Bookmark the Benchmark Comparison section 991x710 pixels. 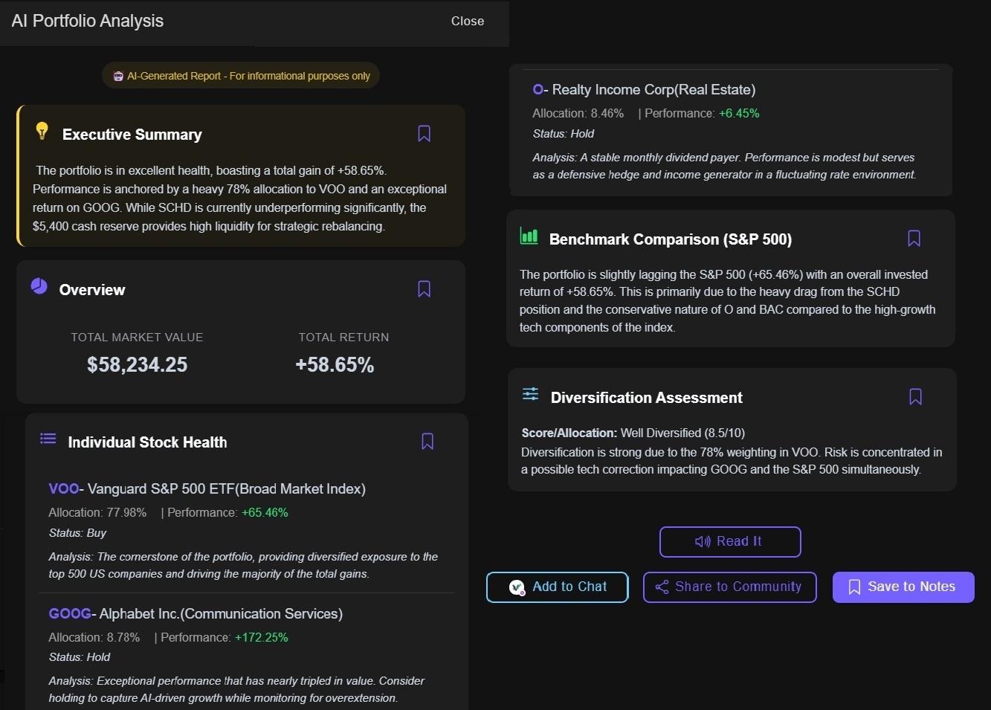914,239
